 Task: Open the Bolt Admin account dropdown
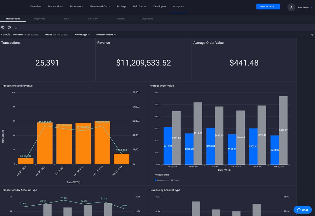305,8
